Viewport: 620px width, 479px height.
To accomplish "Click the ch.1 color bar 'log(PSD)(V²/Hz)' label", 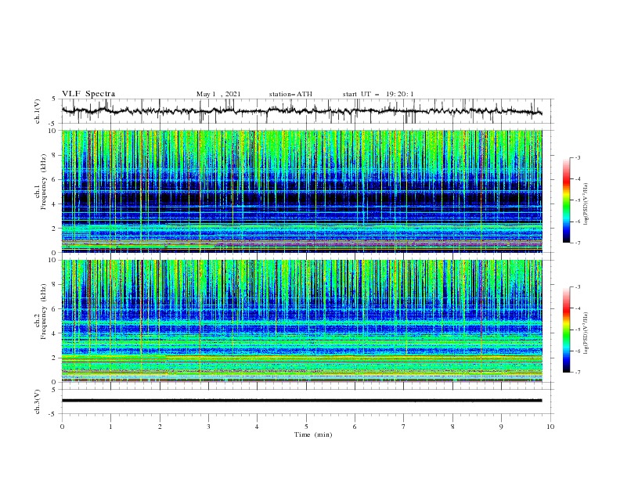I will 586,204.
